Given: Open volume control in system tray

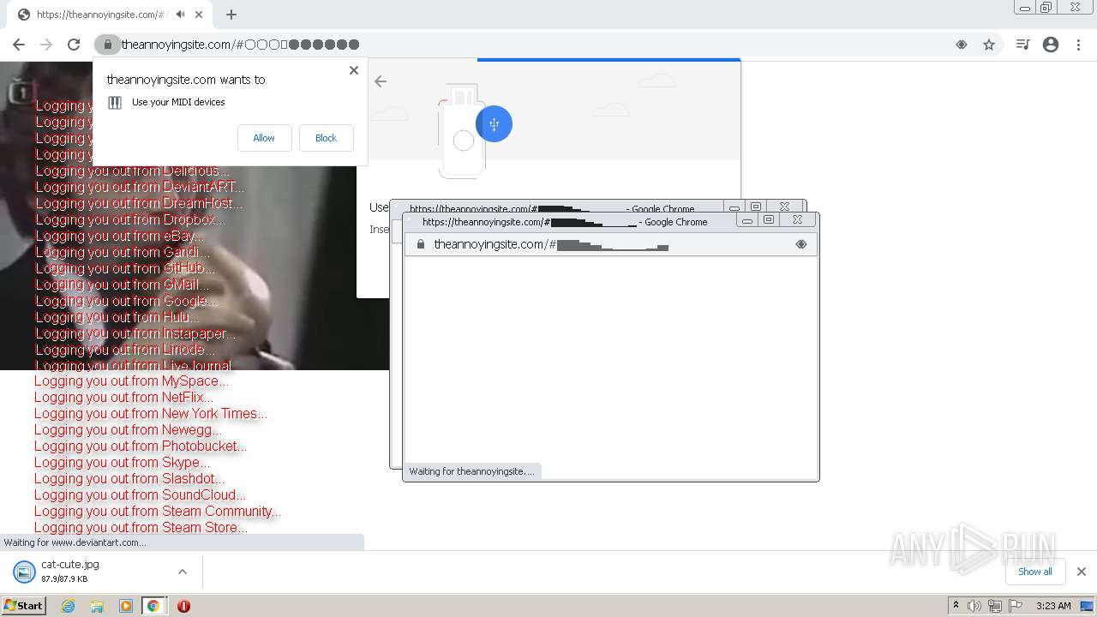Looking at the screenshot, I should click(974, 606).
